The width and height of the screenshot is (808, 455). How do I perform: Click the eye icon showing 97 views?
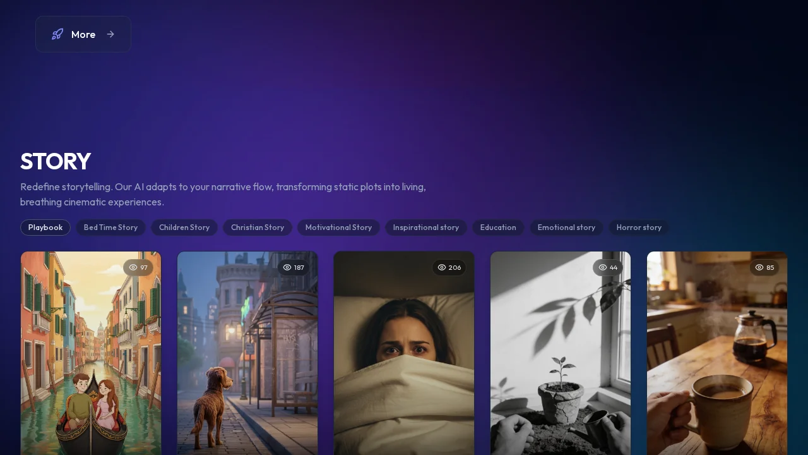(x=133, y=267)
